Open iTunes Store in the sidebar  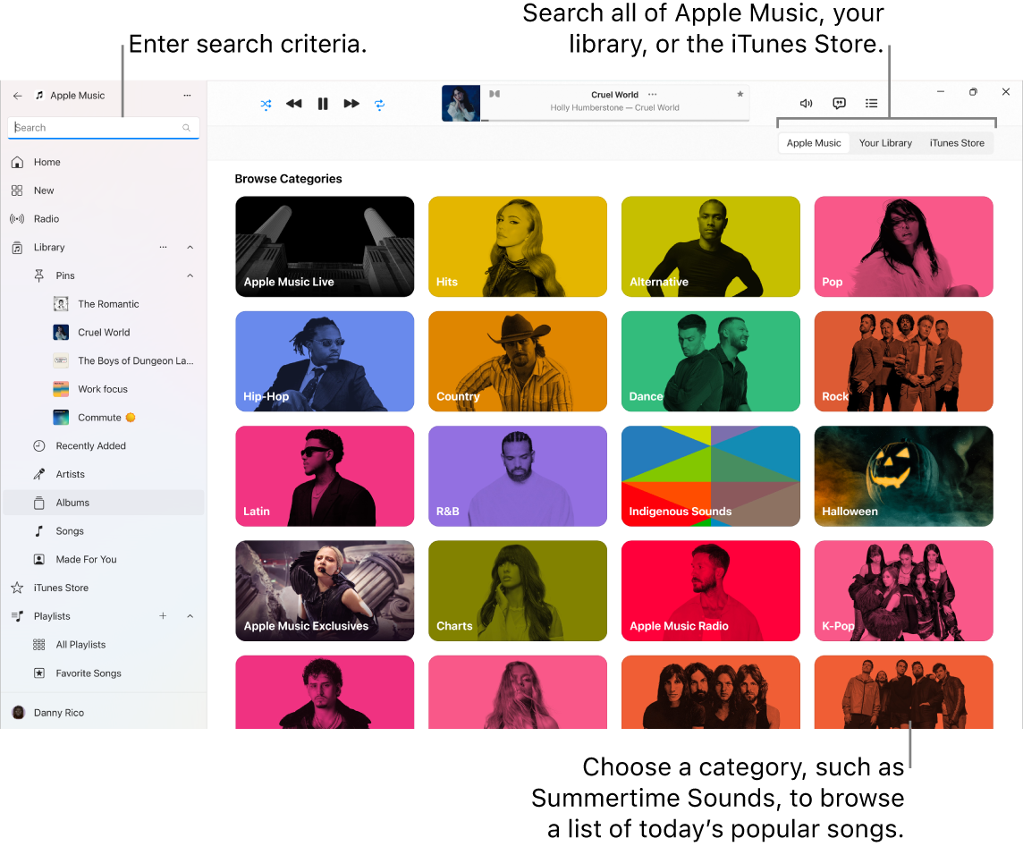(103, 588)
